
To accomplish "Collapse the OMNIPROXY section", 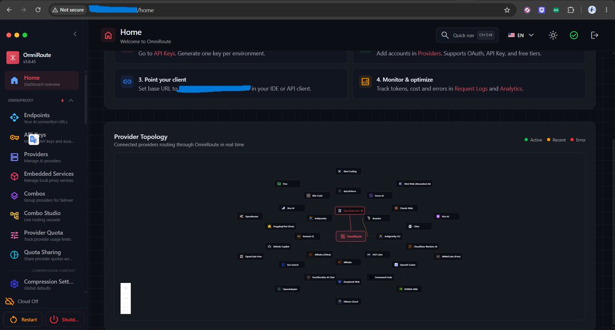I will point(71,100).
